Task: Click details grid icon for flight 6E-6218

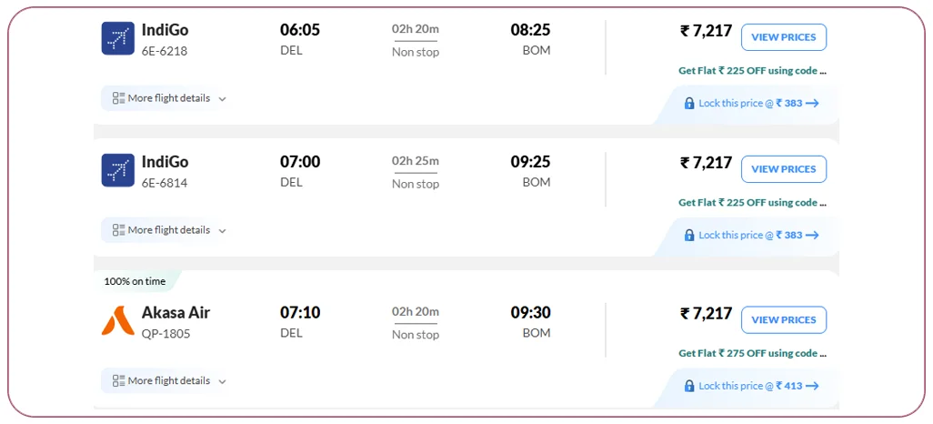Action: pyautogui.click(x=118, y=98)
